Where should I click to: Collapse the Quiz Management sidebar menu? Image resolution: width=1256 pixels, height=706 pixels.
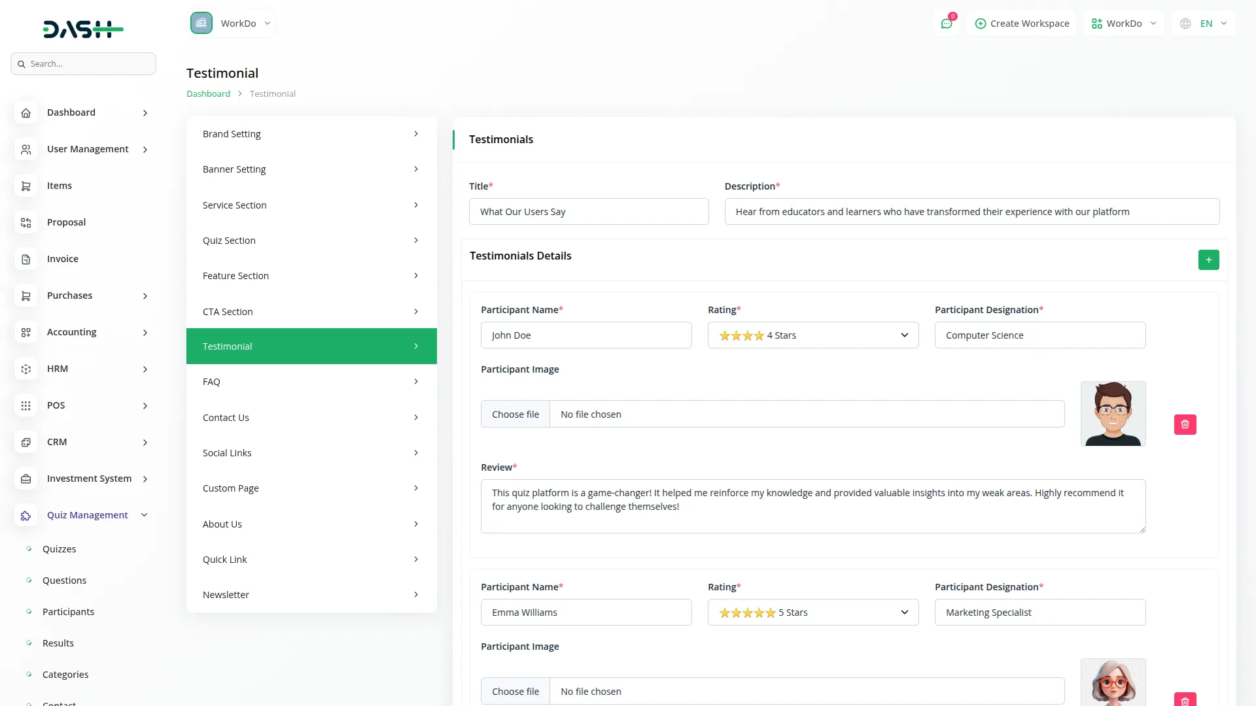145,515
